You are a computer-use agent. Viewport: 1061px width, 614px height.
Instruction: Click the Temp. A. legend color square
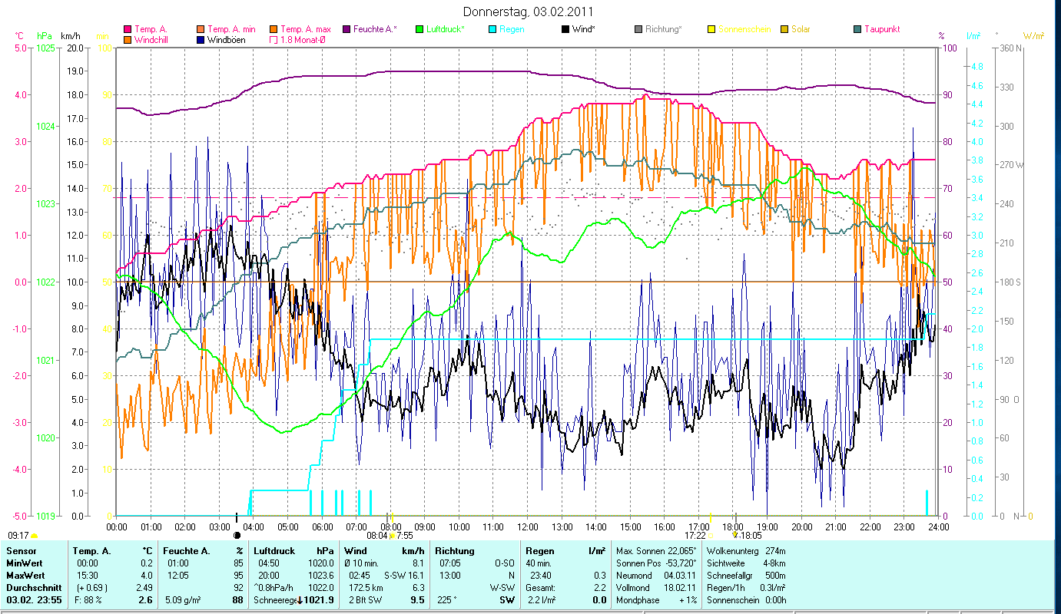tap(128, 29)
